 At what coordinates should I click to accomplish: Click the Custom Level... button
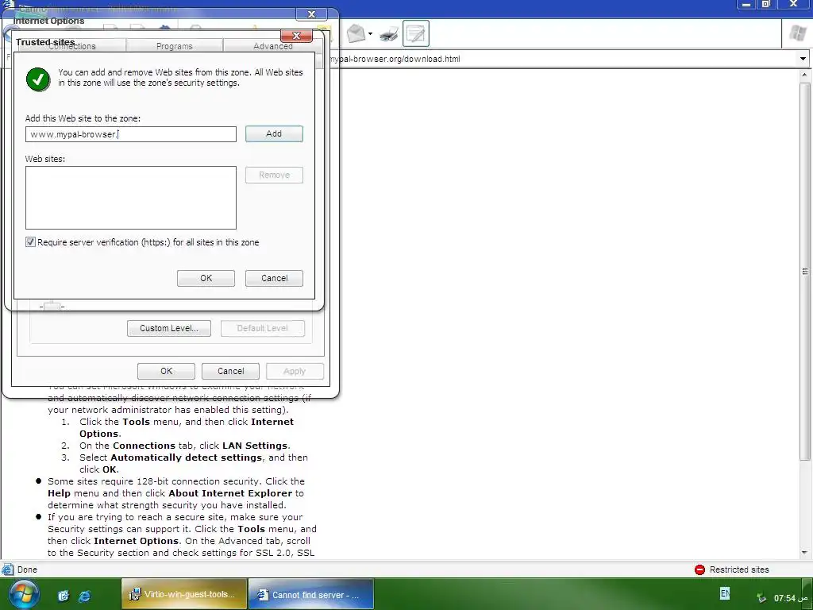click(169, 328)
